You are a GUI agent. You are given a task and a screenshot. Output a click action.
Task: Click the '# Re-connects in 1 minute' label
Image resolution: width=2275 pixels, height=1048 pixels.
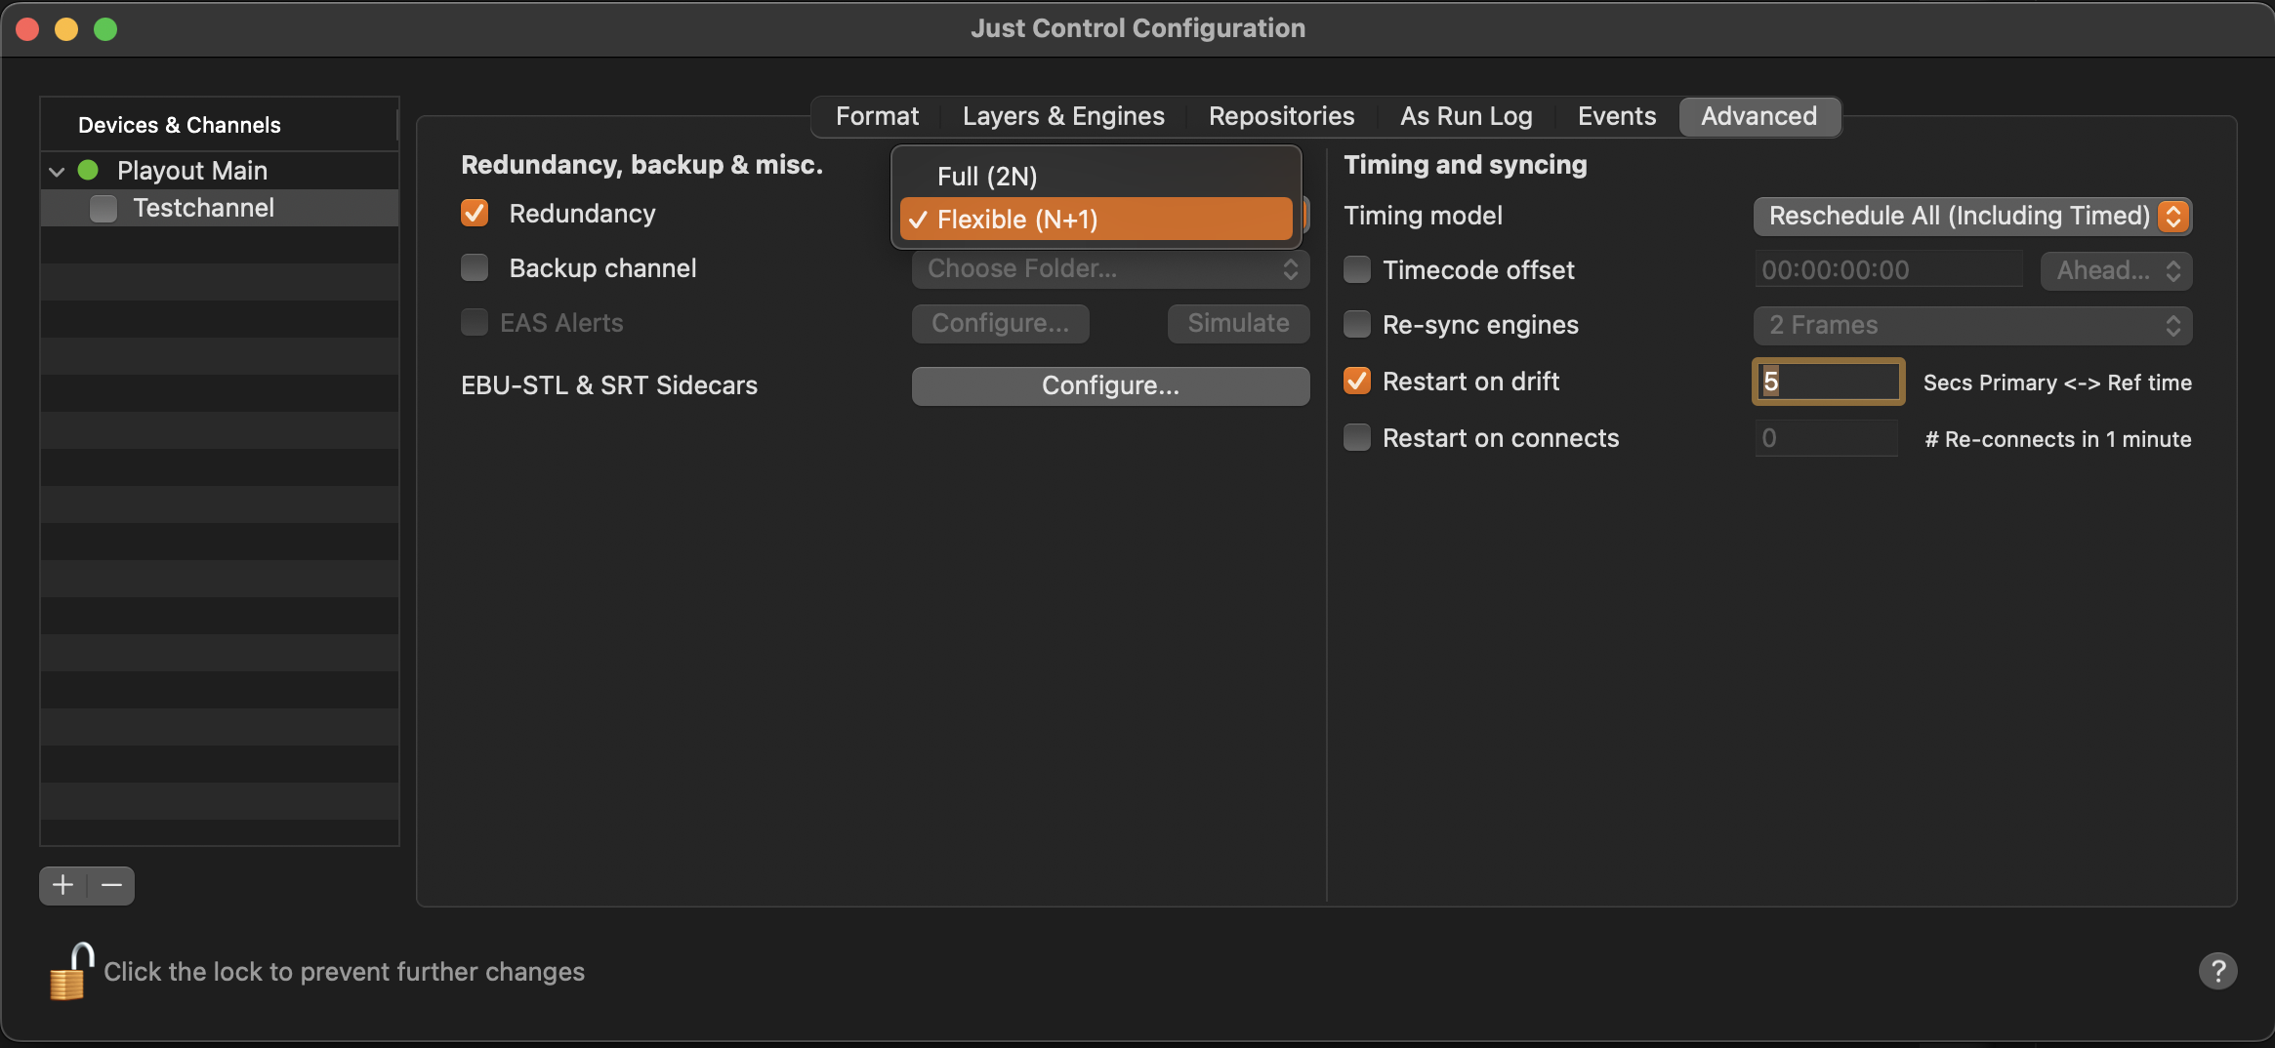[2058, 439]
